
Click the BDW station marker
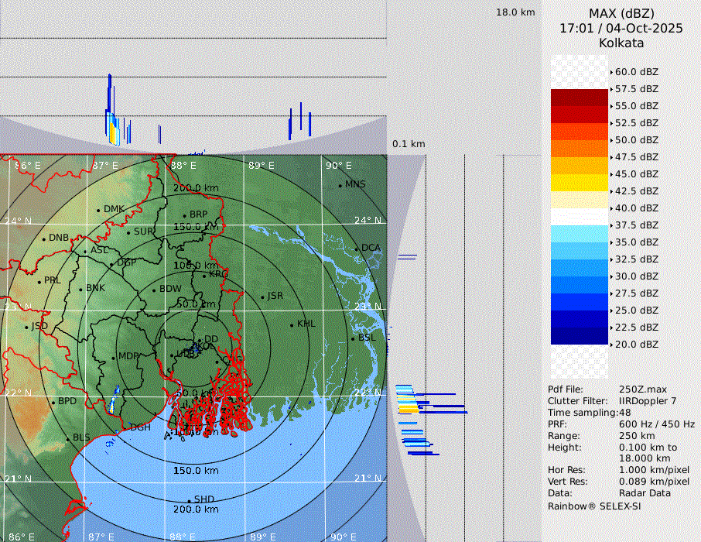(x=154, y=290)
